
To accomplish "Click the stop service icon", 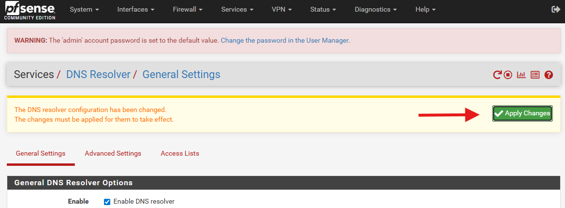I will tap(508, 75).
